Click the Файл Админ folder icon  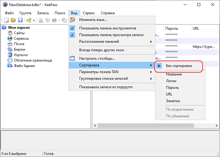(10, 65)
